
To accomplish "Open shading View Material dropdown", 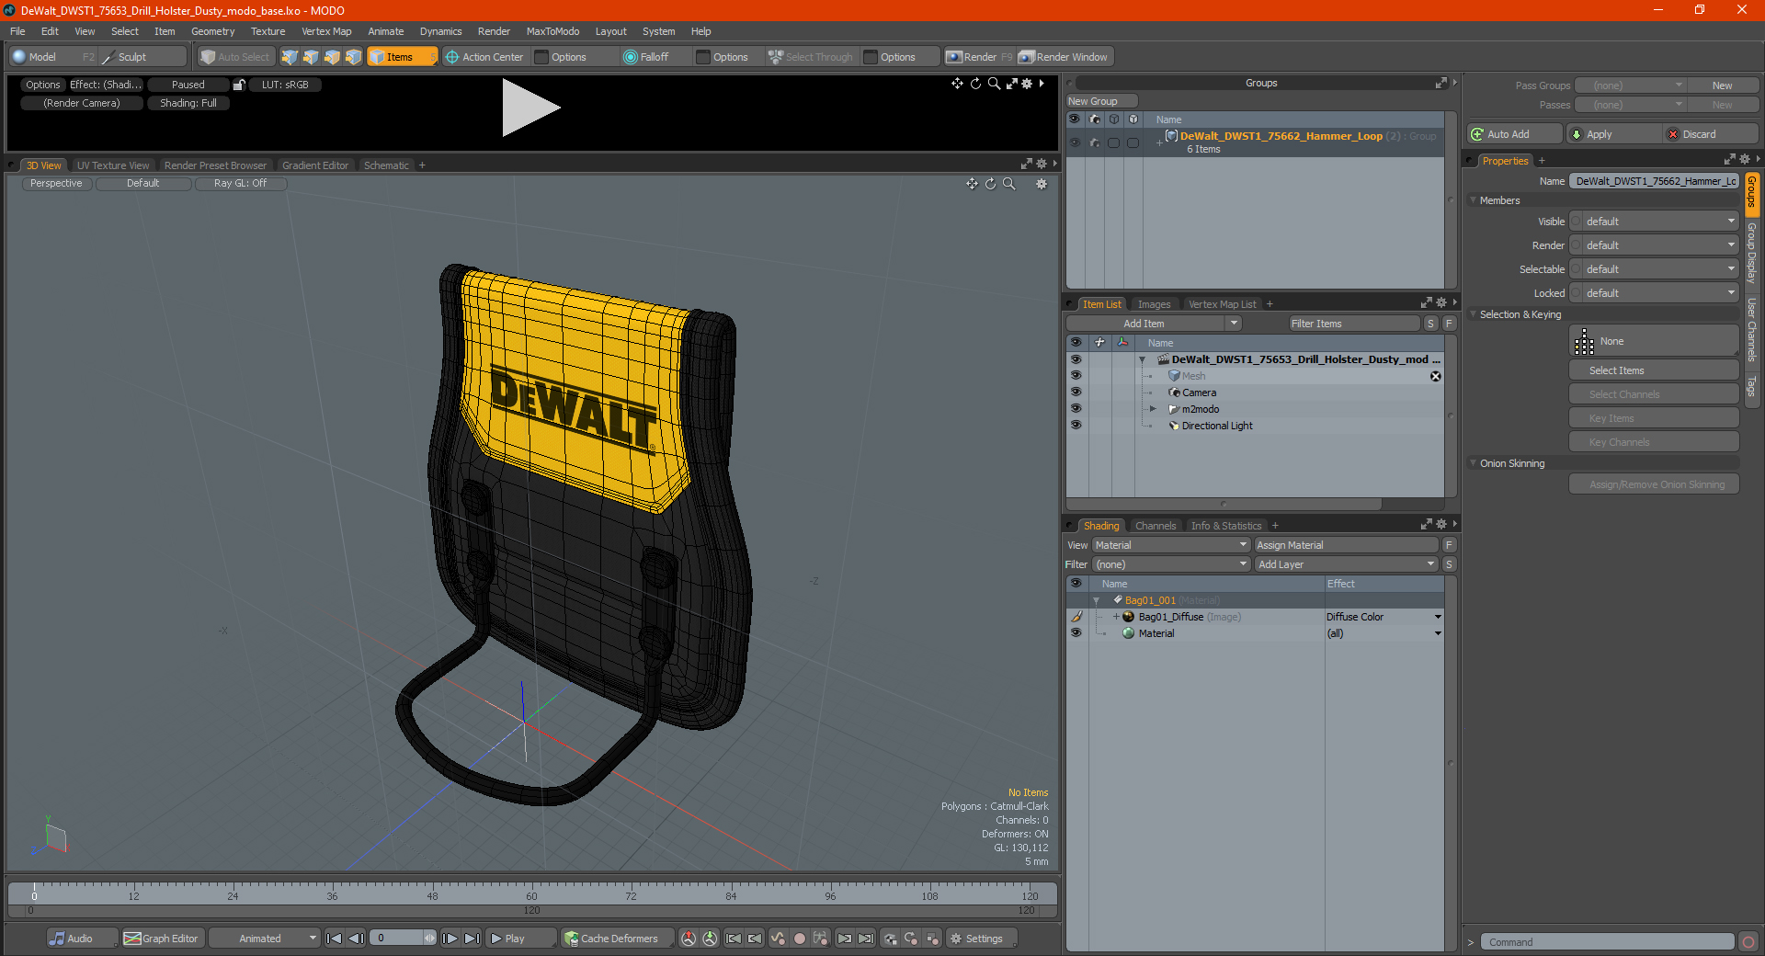I will pos(1170,545).
